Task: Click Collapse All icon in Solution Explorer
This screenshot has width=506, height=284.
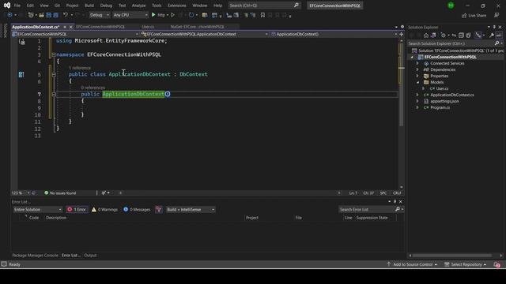Action: [x=461, y=35]
